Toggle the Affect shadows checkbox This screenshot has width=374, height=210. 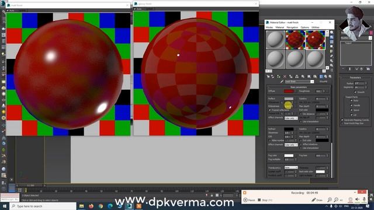pyautogui.click(x=301, y=144)
